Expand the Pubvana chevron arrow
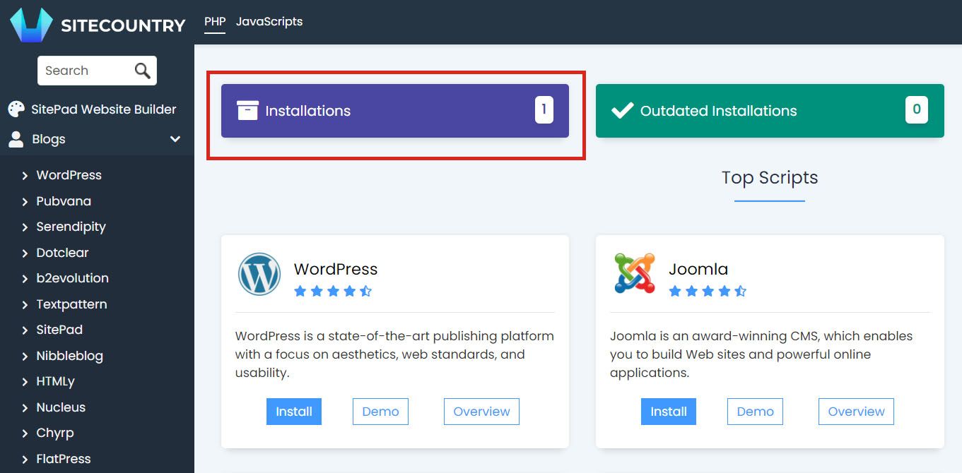The height and width of the screenshot is (473, 962). 25,202
